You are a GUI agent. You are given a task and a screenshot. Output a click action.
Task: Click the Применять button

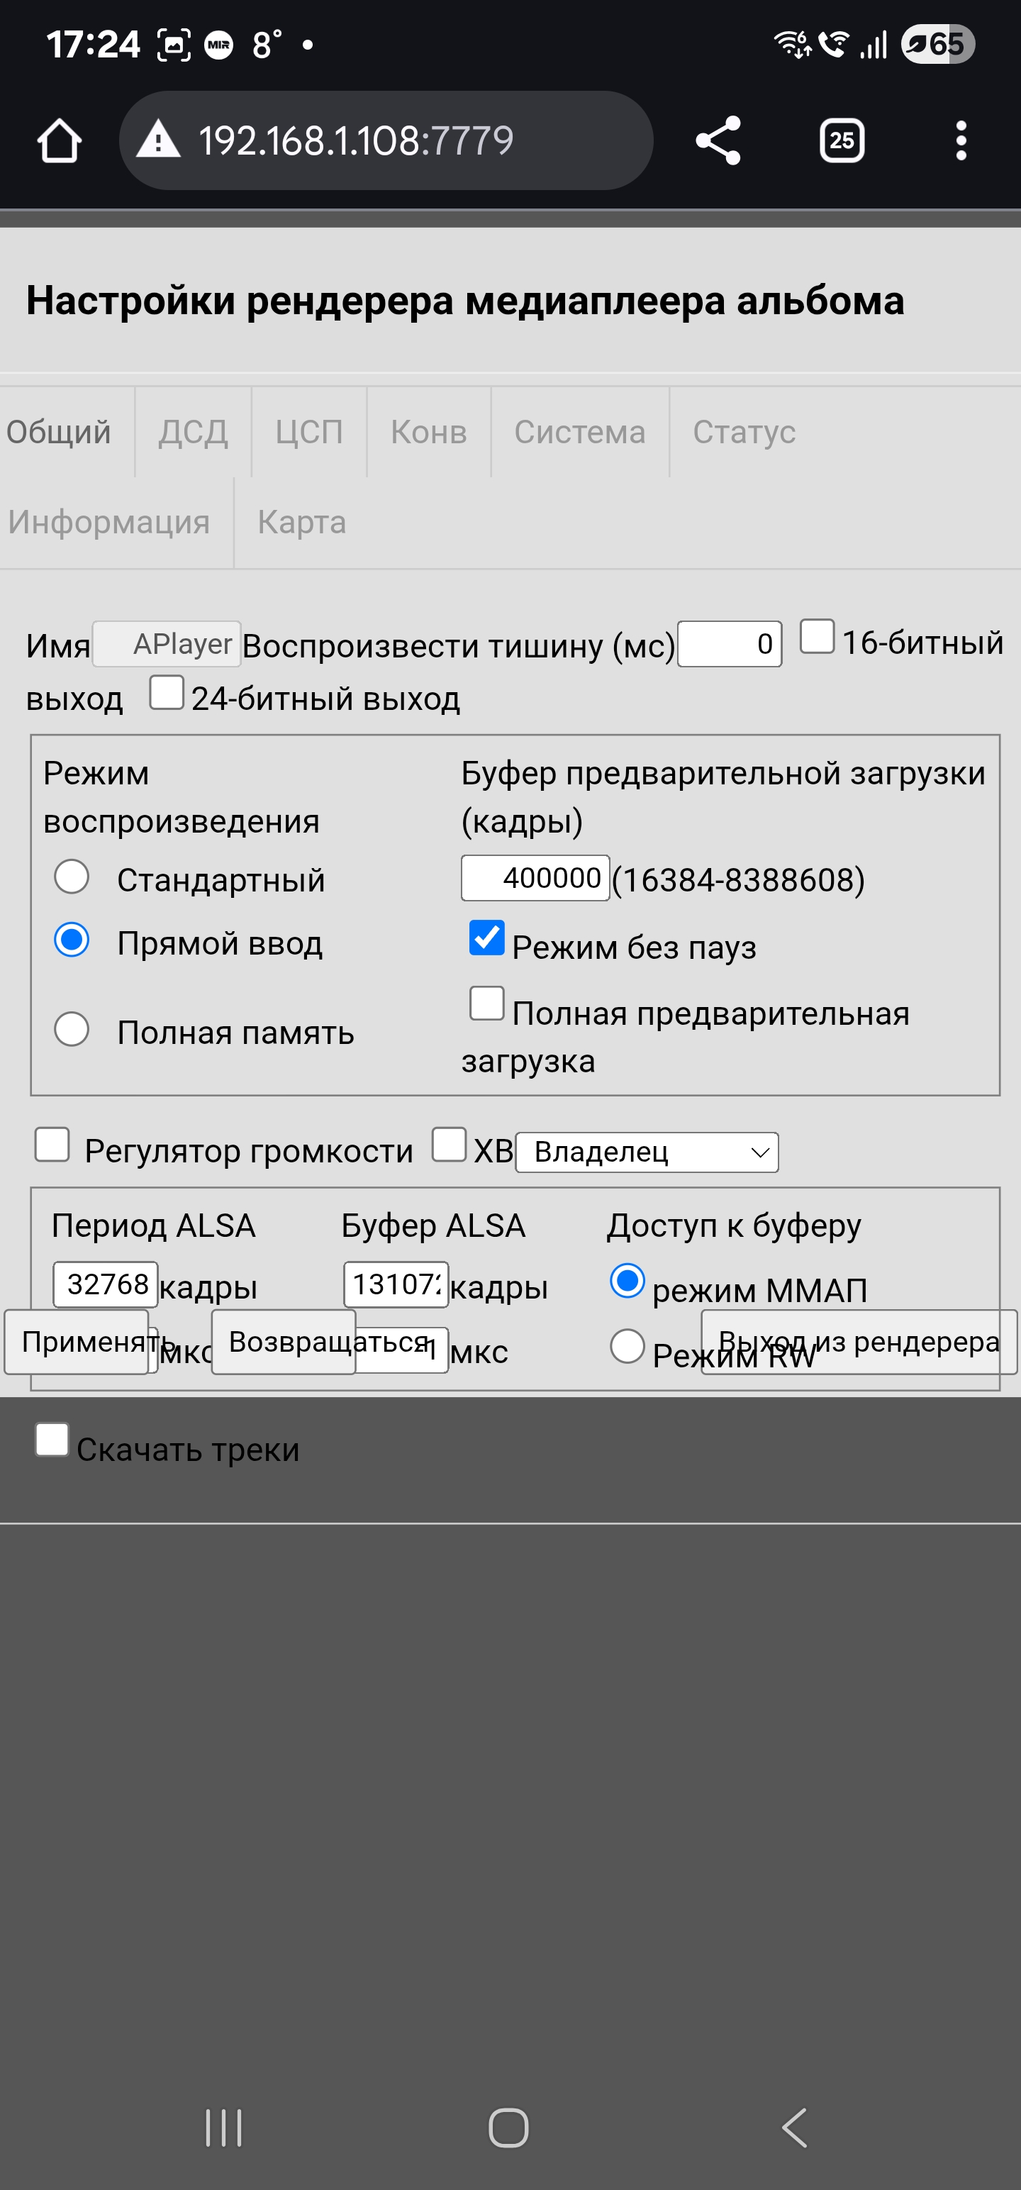coord(77,1343)
